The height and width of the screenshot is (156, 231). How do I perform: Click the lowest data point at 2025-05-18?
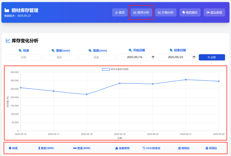(87, 94)
